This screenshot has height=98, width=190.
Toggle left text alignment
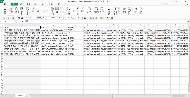coord(91,18)
